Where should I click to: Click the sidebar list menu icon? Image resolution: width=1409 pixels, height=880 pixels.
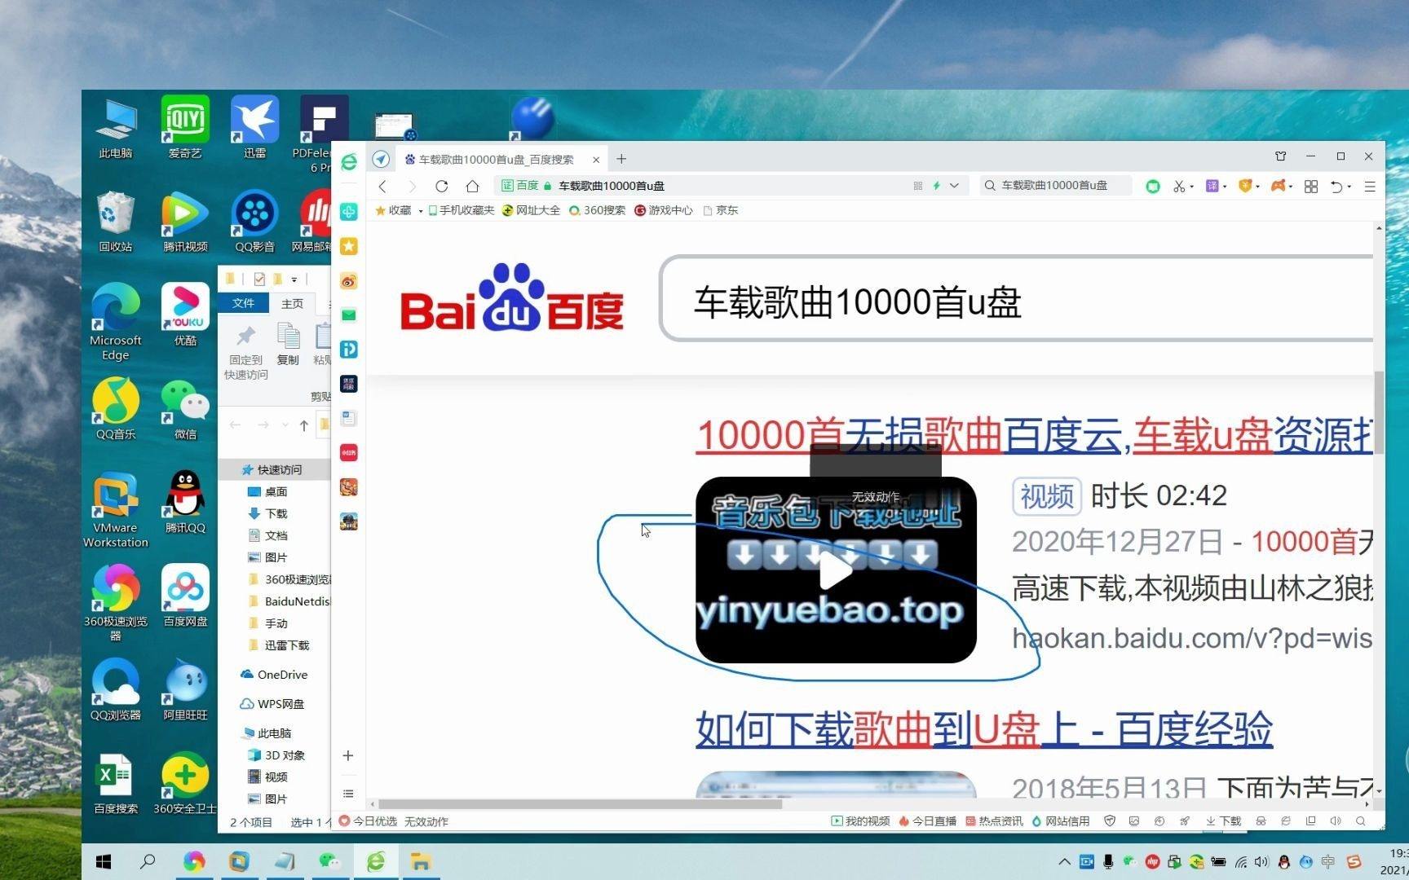[x=348, y=794]
